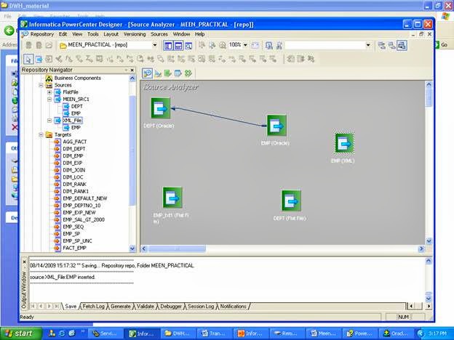Select the DEPT (Flat File) source icon

pos(291,201)
